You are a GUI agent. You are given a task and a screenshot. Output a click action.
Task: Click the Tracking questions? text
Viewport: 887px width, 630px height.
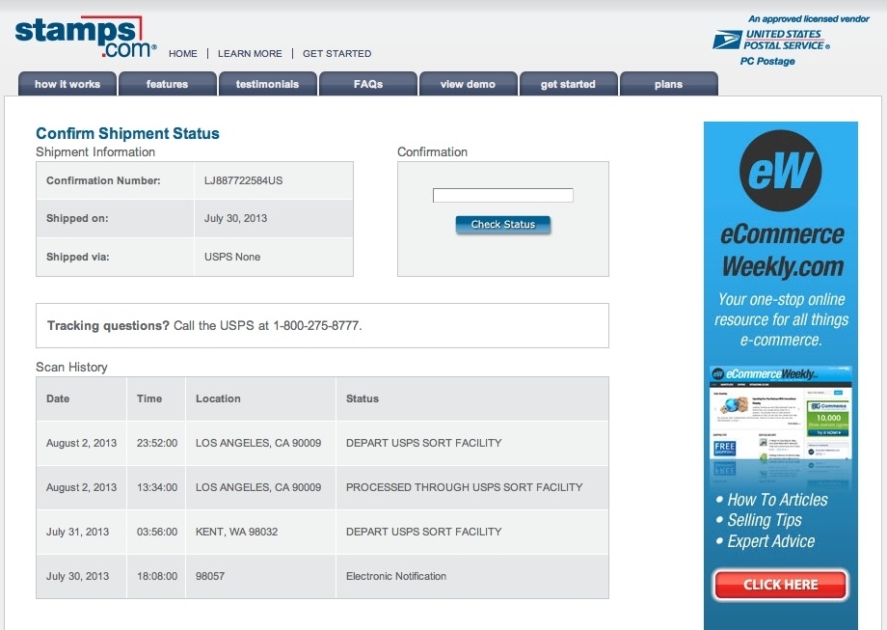pos(108,325)
